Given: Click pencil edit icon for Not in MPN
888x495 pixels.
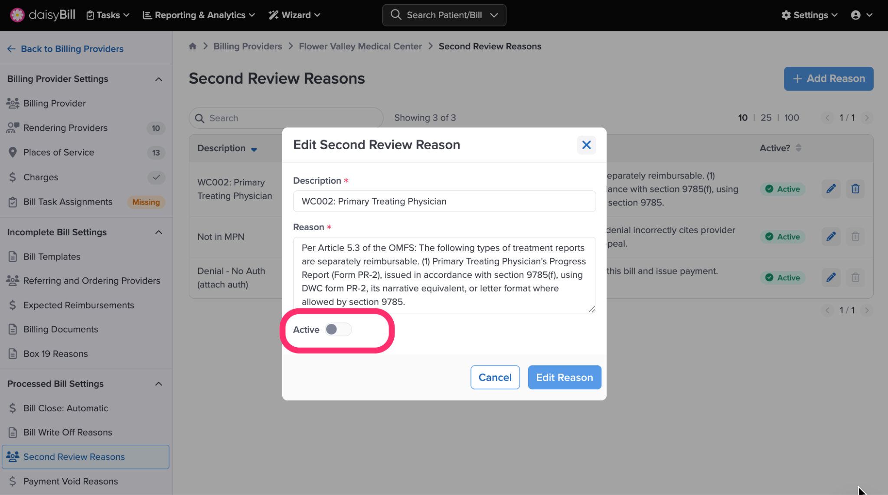Looking at the screenshot, I should pyautogui.click(x=831, y=237).
